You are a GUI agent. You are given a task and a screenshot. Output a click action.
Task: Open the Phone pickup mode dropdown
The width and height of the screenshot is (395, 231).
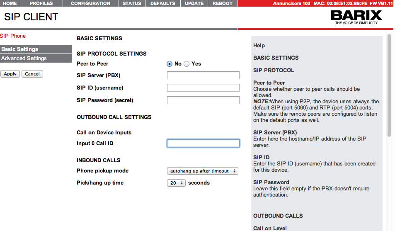[x=203, y=171]
